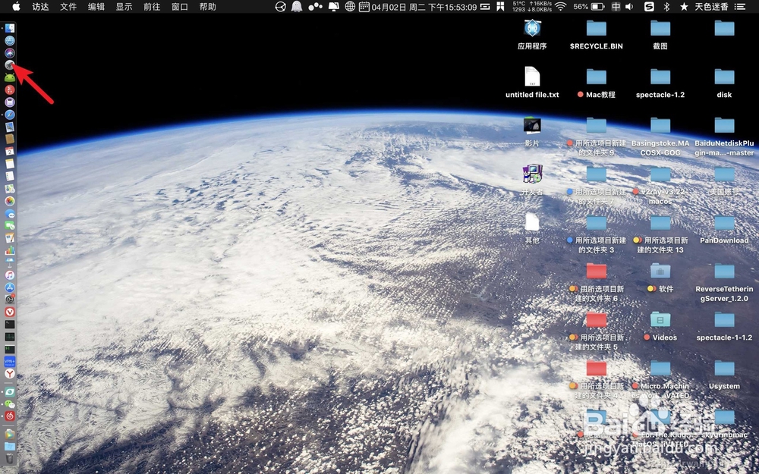
Task: Open Numbers chart app in dock
Action: tap(10, 250)
